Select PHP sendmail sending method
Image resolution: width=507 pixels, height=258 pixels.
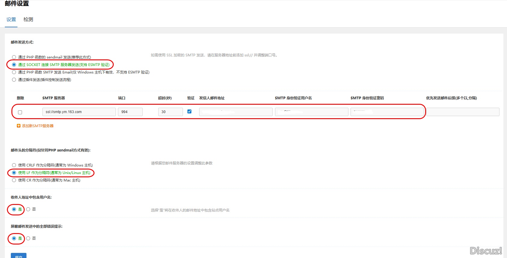pos(14,57)
